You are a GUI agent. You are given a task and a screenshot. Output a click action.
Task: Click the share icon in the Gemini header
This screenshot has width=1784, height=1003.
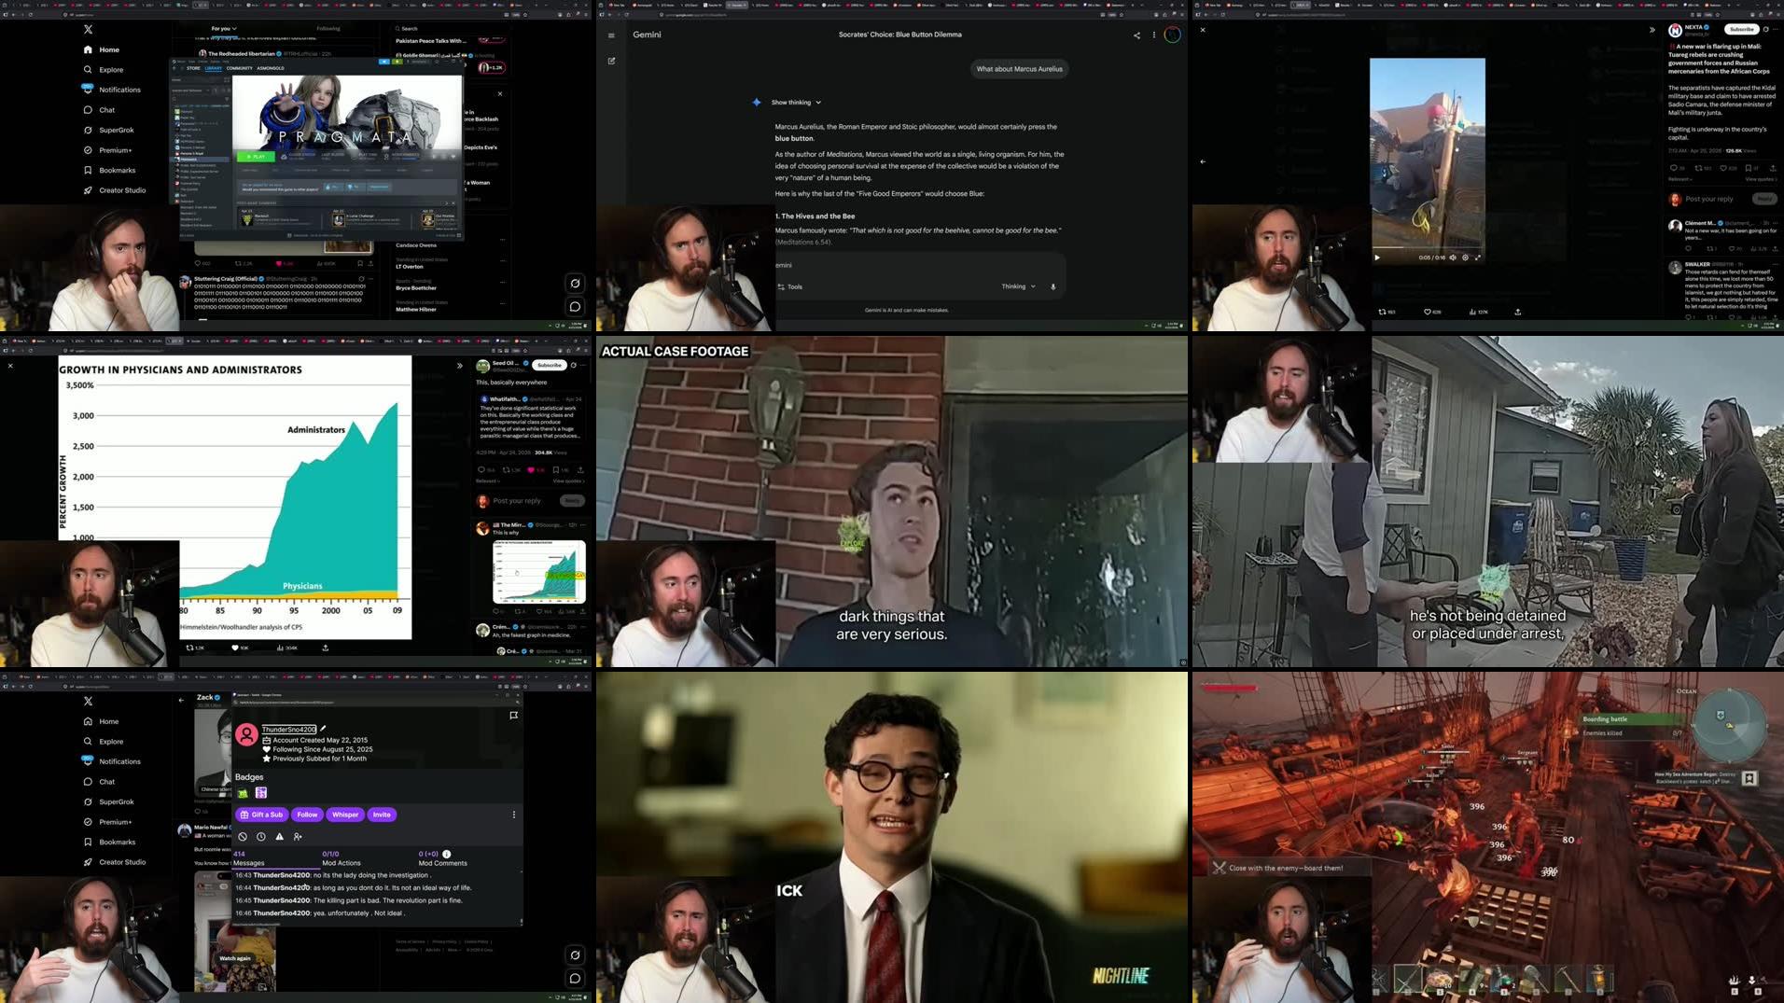[1136, 35]
